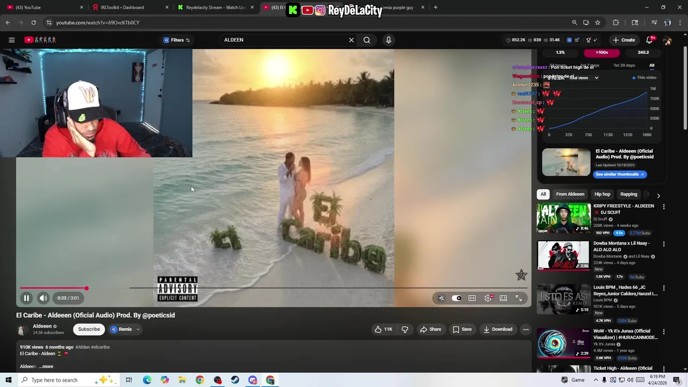
Task: Open Dowba Montana ALO ALO ALO thumbnail
Action: click(x=563, y=255)
